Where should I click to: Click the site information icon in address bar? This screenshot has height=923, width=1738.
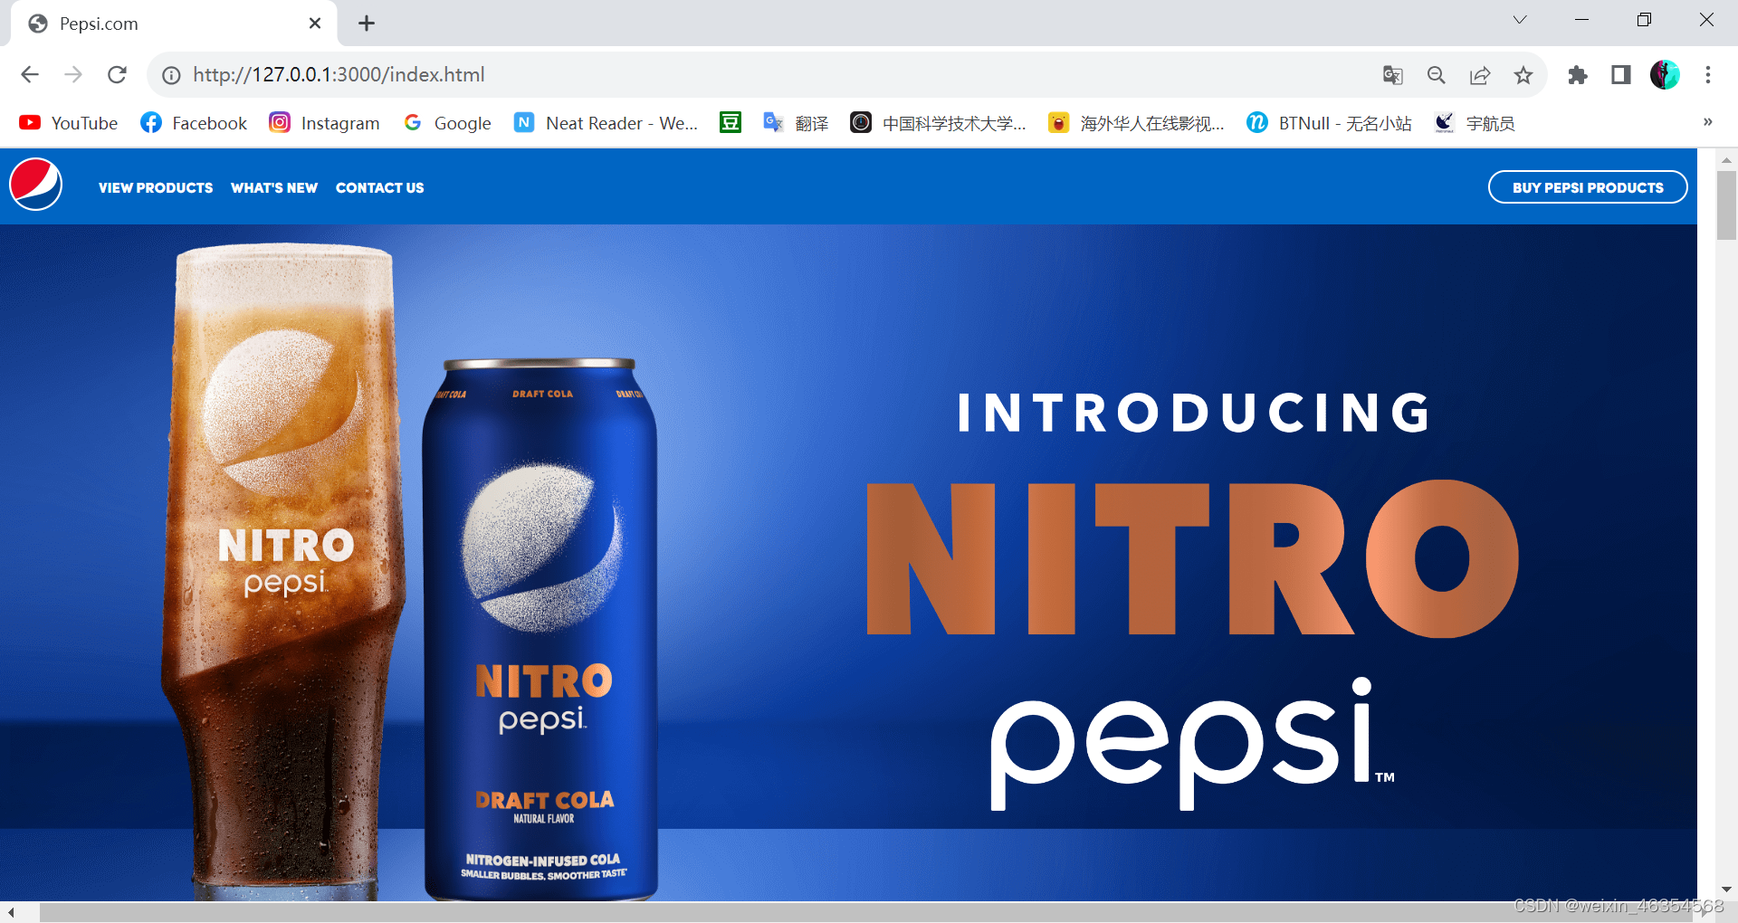click(x=171, y=75)
